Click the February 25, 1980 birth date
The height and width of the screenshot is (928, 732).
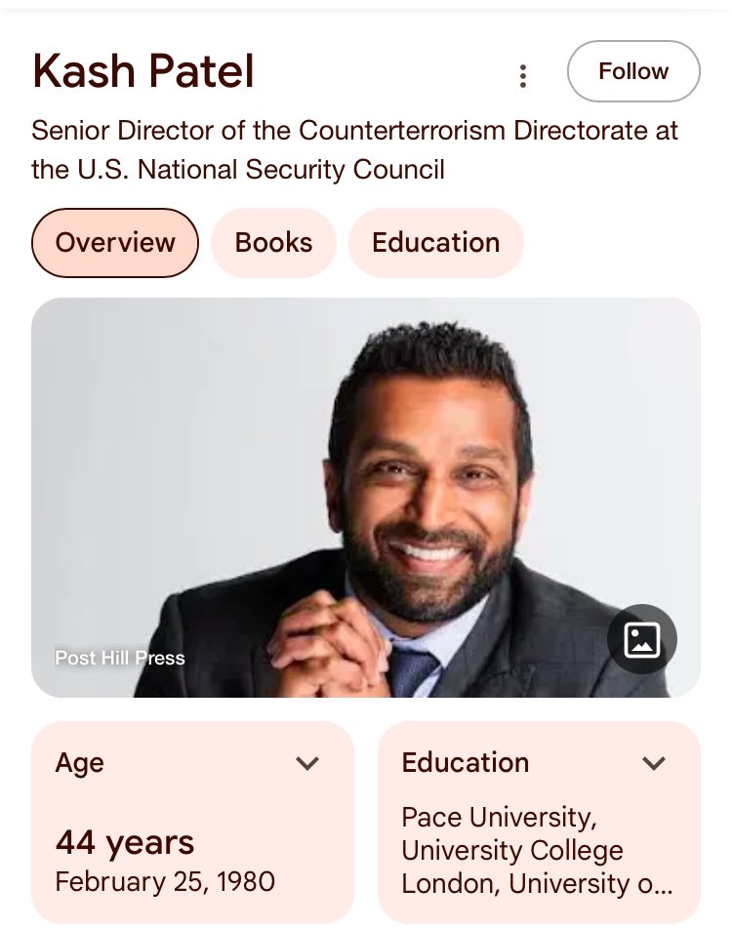point(165,882)
